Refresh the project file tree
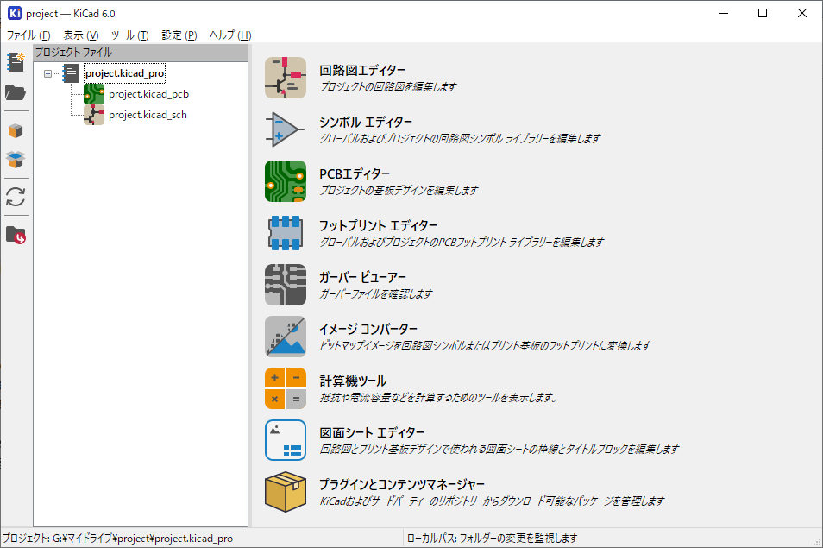Screen dimensions: 823x548 [16, 197]
